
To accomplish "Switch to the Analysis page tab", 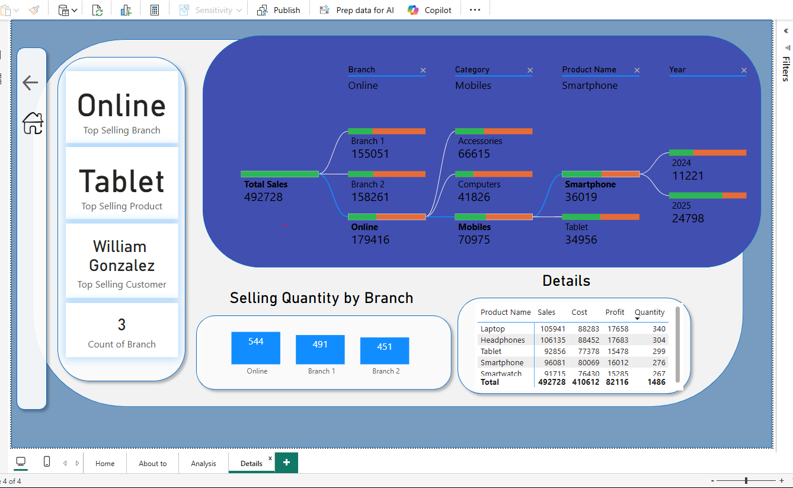I will [x=203, y=464].
